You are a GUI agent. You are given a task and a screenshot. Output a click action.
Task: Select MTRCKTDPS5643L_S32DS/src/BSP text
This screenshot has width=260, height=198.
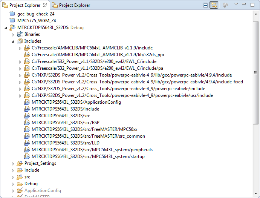(x=66, y=123)
